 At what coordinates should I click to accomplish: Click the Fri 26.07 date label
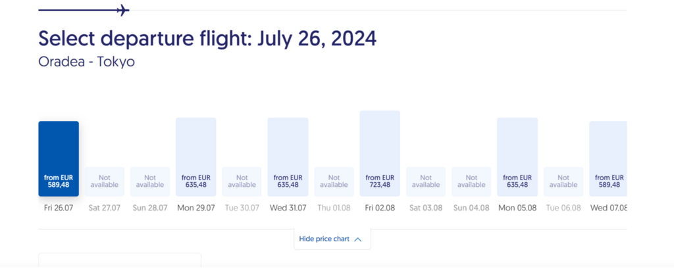(59, 208)
